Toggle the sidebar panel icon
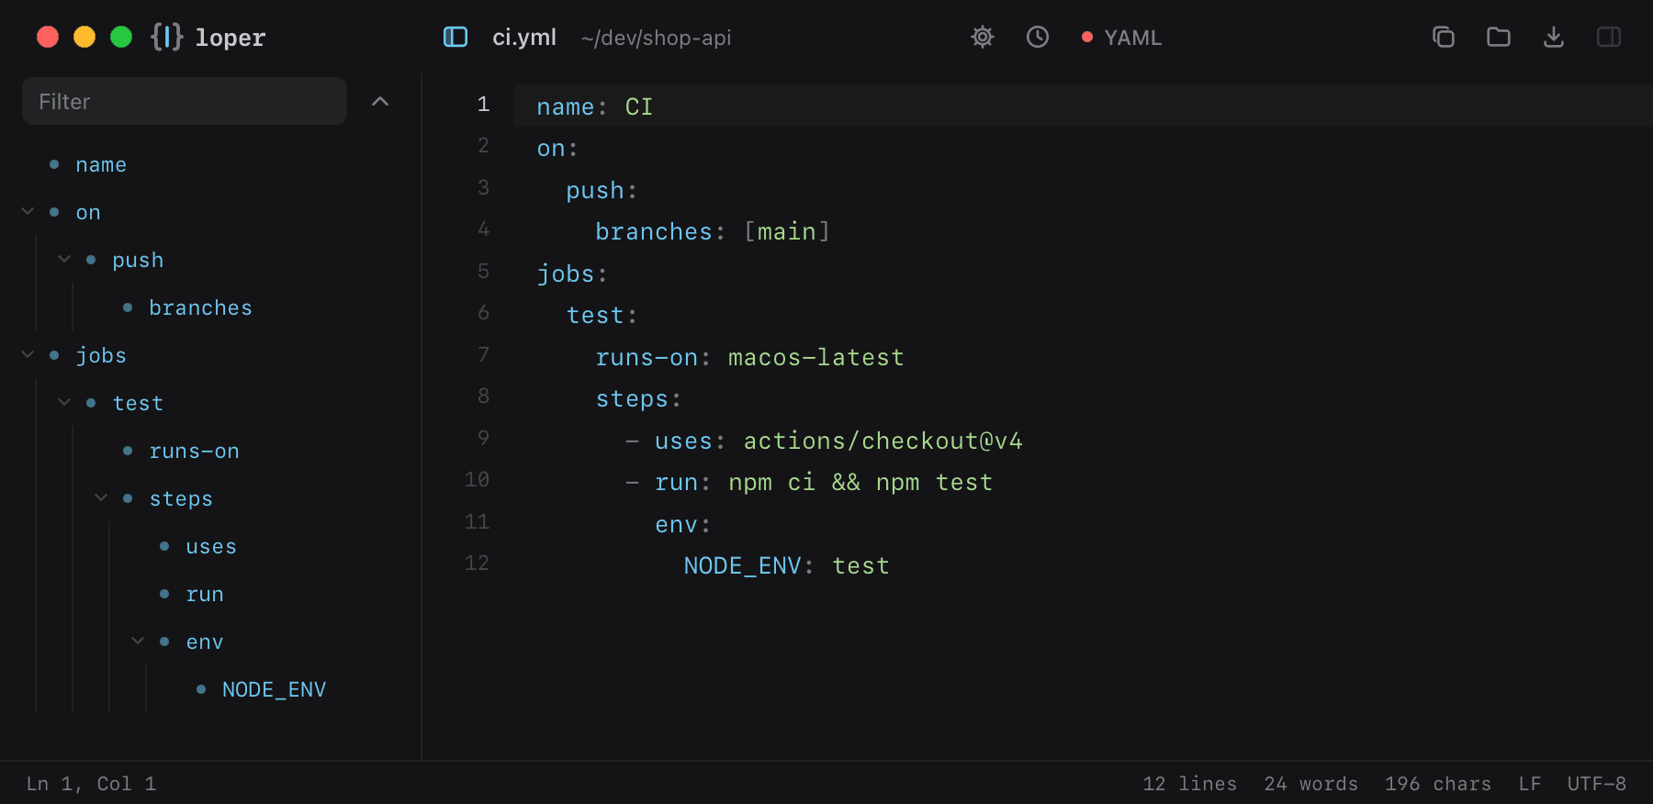This screenshot has height=804, width=1653. coord(455,37)
